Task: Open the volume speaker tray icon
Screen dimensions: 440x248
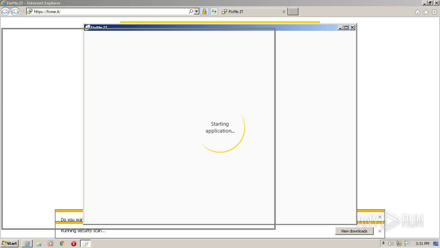Action: pyautogui.click(x=390, y=244)
